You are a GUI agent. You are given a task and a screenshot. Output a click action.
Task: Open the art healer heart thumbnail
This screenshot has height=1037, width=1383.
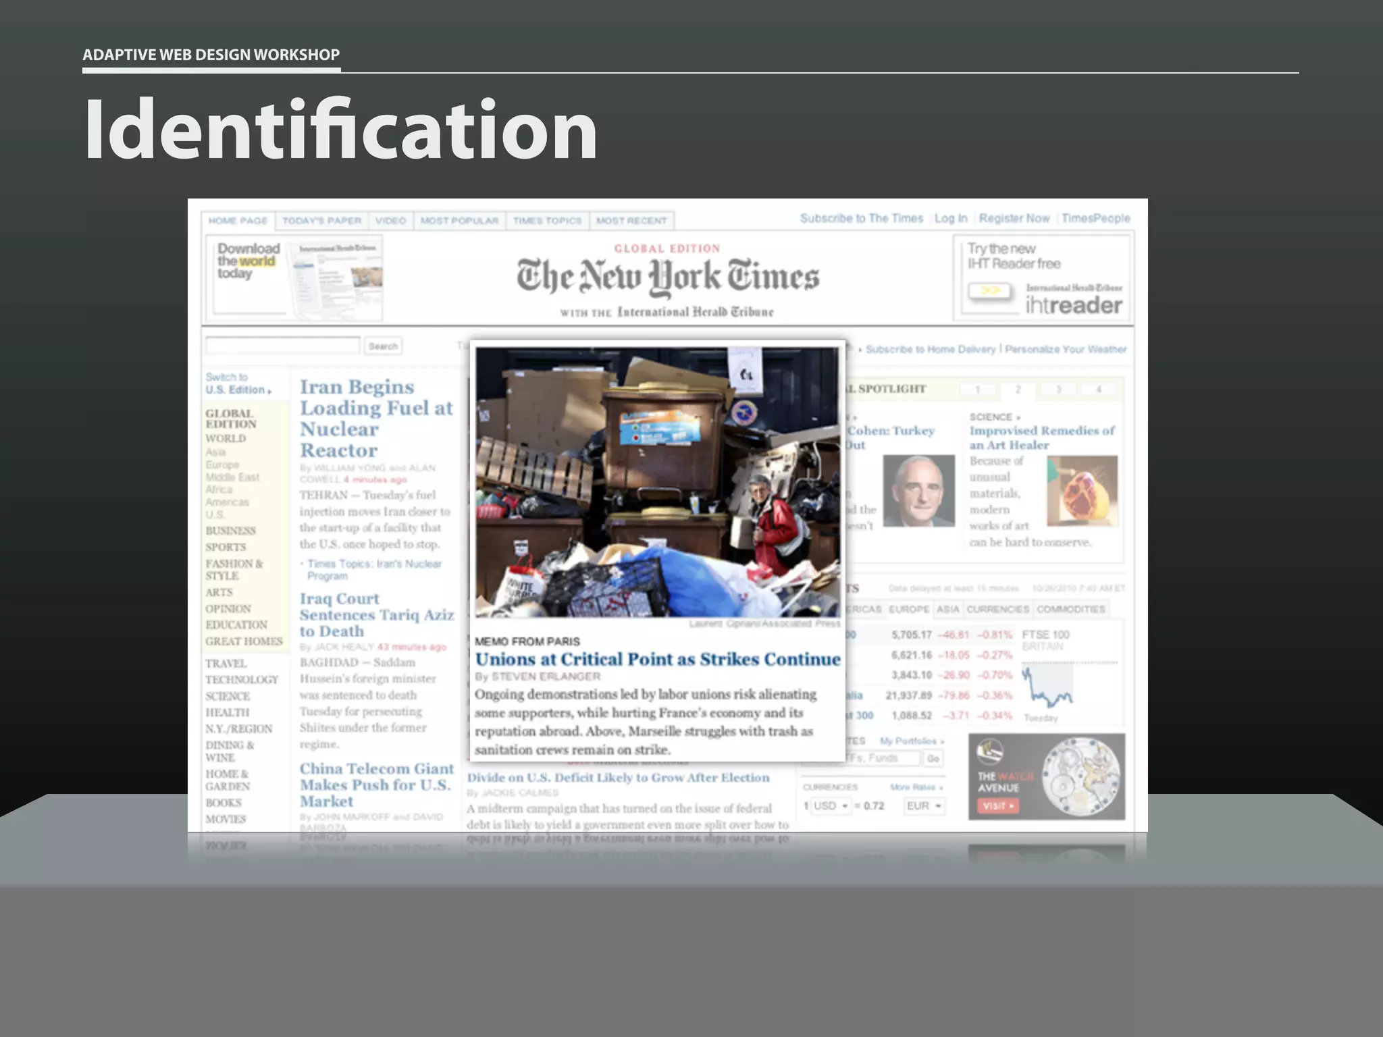1082,491
